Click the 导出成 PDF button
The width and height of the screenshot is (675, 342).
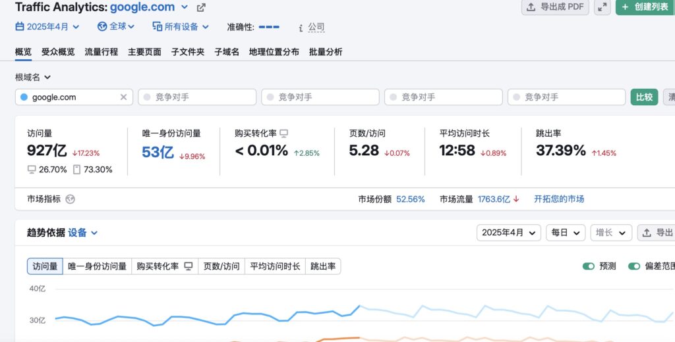[x=555, y=7]
